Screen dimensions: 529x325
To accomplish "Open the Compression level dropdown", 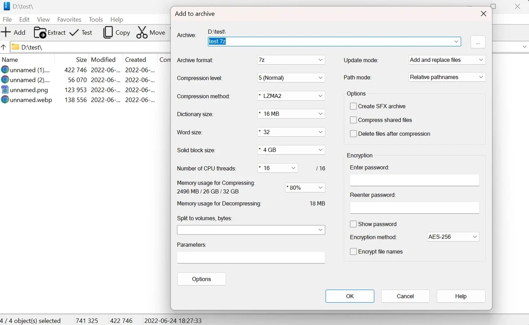I will (291, 78).
